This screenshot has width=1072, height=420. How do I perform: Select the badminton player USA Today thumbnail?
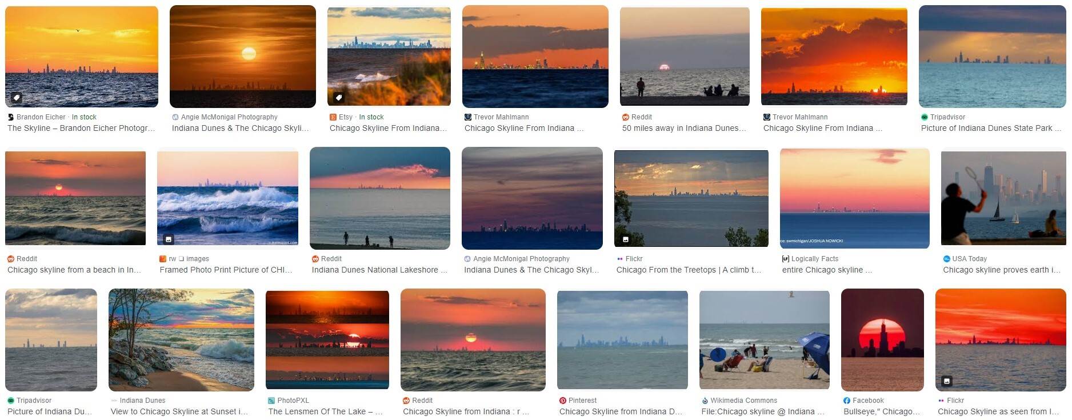(1003, 198)
